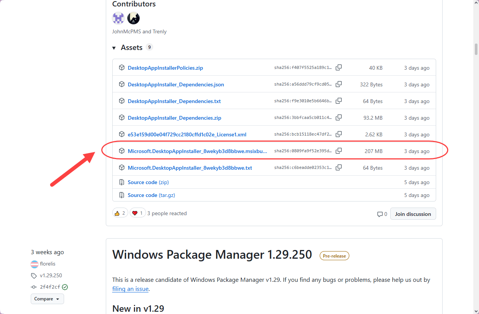Open the filing an issue link
This screenshot has width=479, height=314.
coord(130,289)
